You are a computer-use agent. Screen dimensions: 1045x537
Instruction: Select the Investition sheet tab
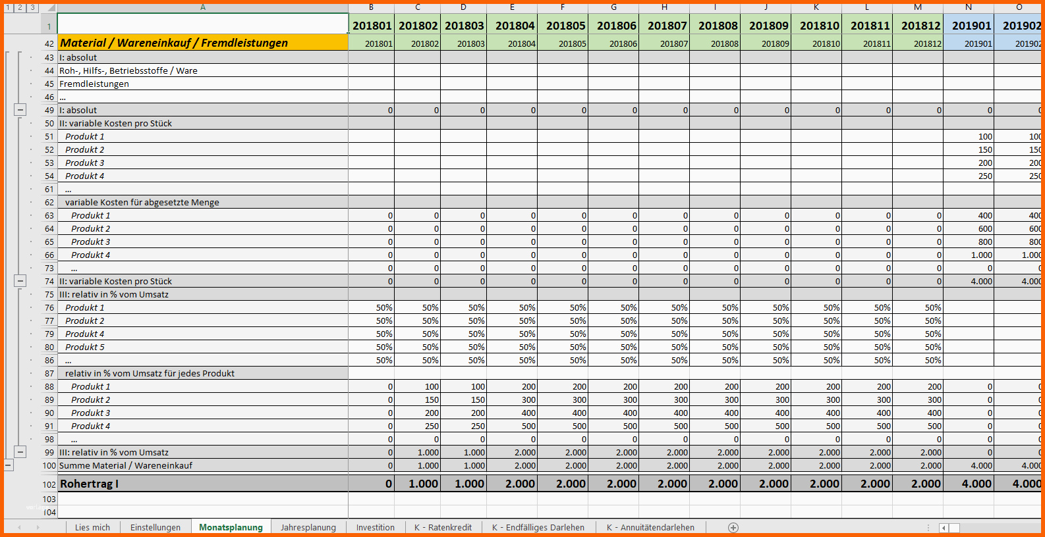[375, 527]
